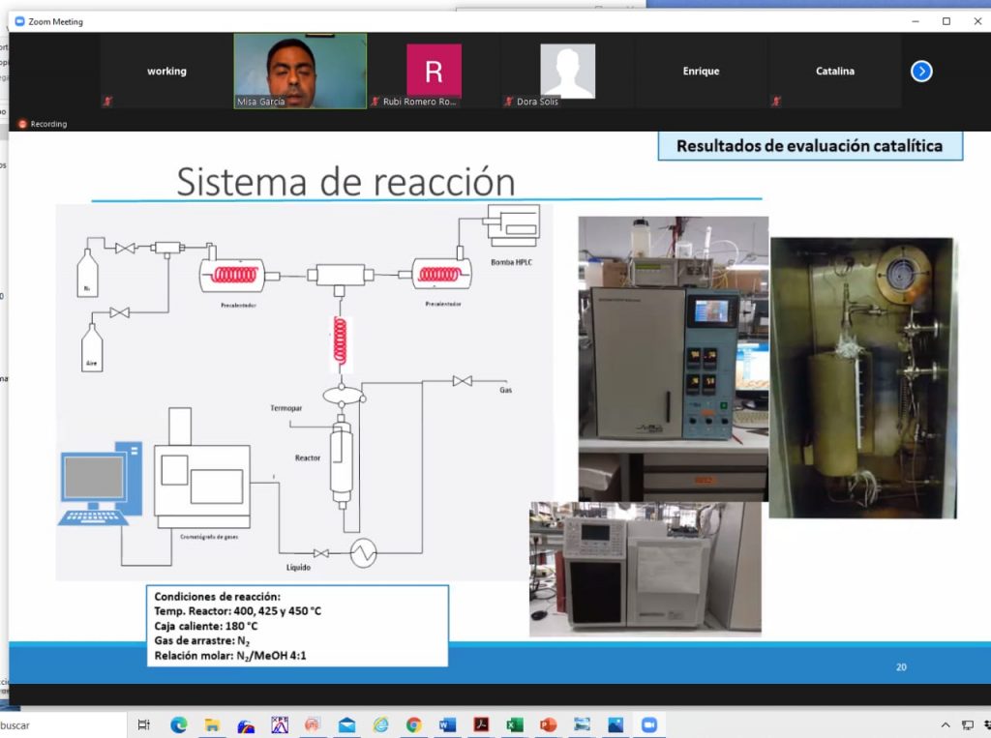Open Microsoft Edge from the taskbar

178,724
